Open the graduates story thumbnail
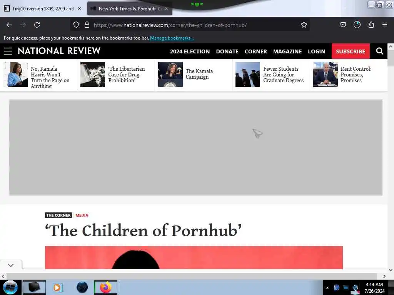 click(247, 74)
